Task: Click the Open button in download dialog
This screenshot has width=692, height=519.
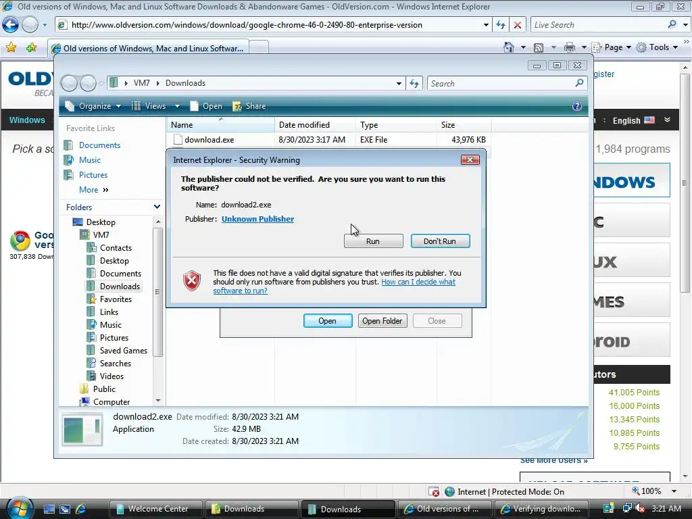Action: point(328,321)
